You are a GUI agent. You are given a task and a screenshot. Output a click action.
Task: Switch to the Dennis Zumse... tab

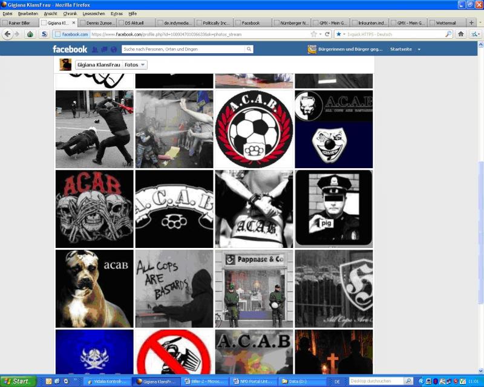[x=97, y=23]
